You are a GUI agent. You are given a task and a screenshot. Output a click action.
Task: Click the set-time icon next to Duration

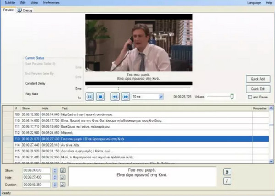pos(63,185)
